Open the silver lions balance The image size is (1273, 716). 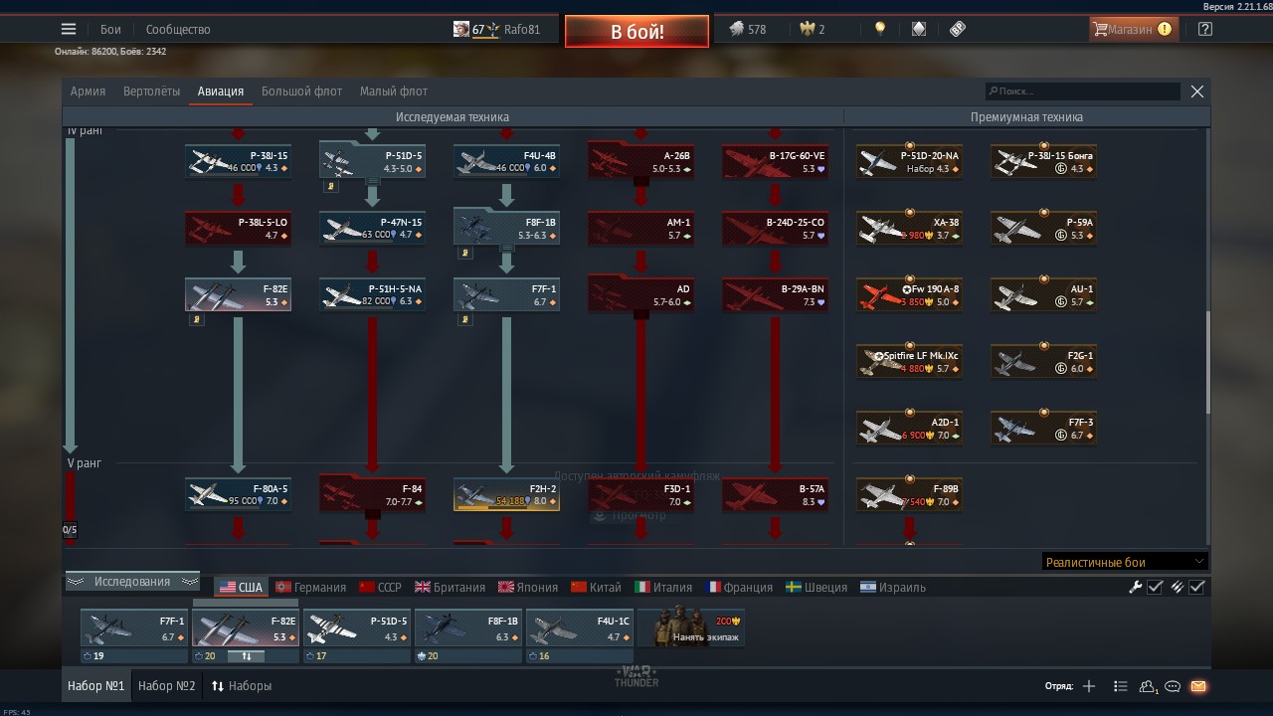[x=747, y=29]
